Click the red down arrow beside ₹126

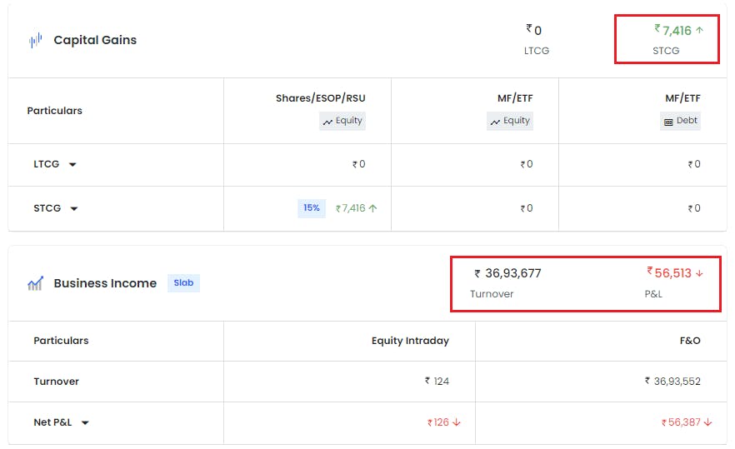tap(457, 422)
